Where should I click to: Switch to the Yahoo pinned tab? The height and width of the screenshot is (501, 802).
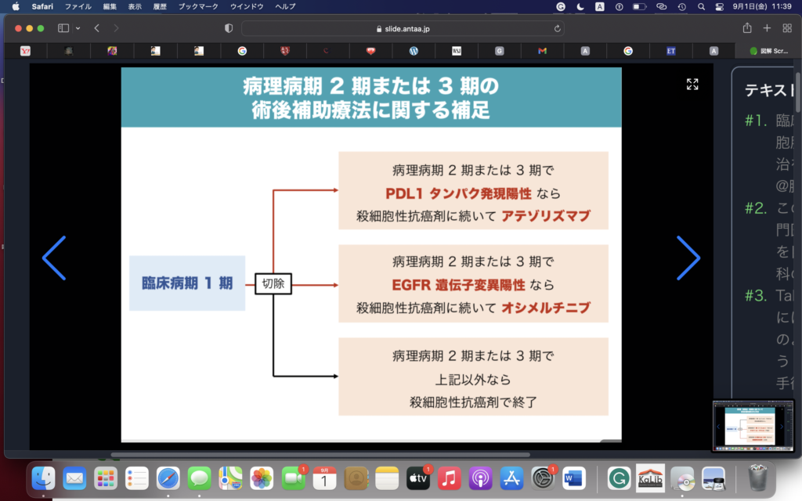(x=24, y=51)
